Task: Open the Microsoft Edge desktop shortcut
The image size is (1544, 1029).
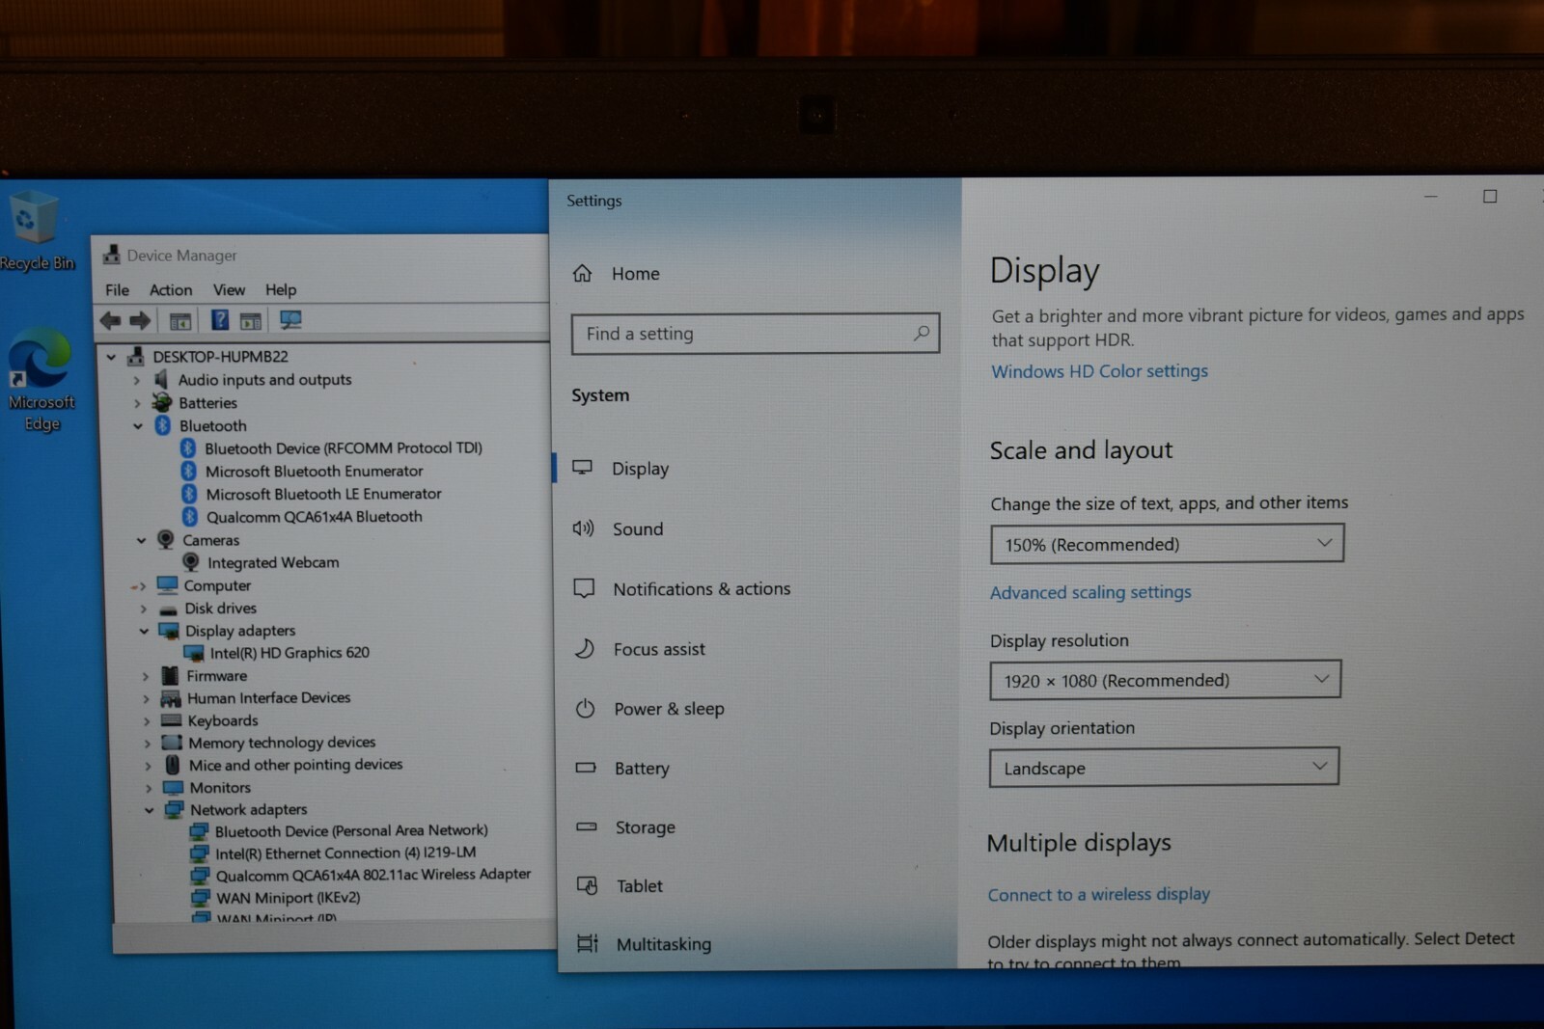Action: pos(41,379)
